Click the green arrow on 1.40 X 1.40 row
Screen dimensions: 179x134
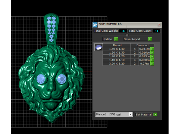(152, 49)
